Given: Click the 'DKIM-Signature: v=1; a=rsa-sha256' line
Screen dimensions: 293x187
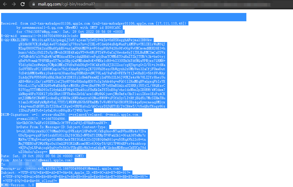Looking at the screenshot, I should point(70,114).
